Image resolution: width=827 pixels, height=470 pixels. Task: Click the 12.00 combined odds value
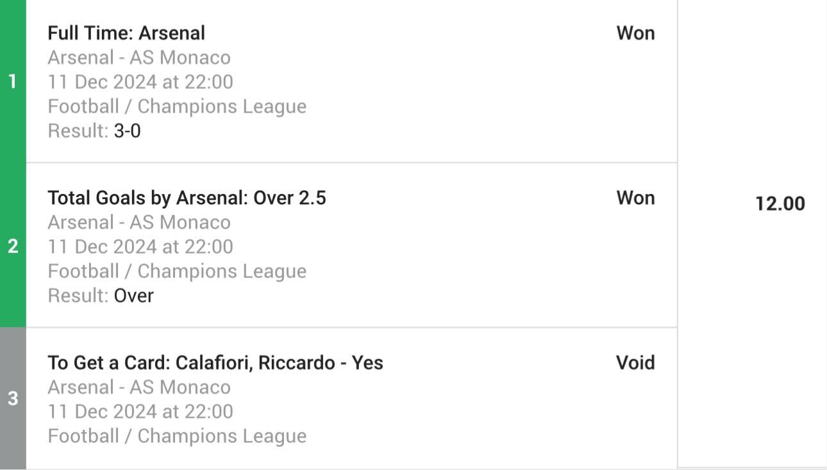pyautogui.click(x=780, y=204)
